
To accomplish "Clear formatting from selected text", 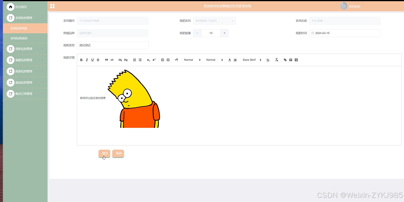I will pos(277,60).
